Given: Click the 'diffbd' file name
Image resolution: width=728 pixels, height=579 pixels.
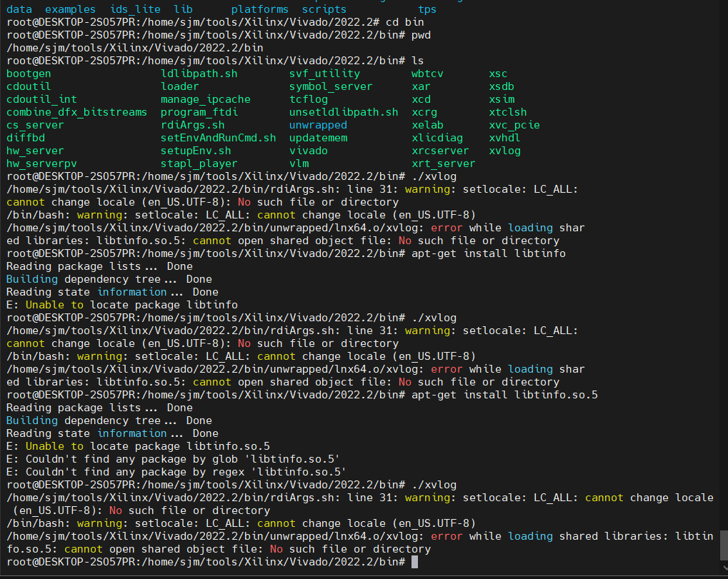Looking at the screenshot, I should click(x=26, y=138).
